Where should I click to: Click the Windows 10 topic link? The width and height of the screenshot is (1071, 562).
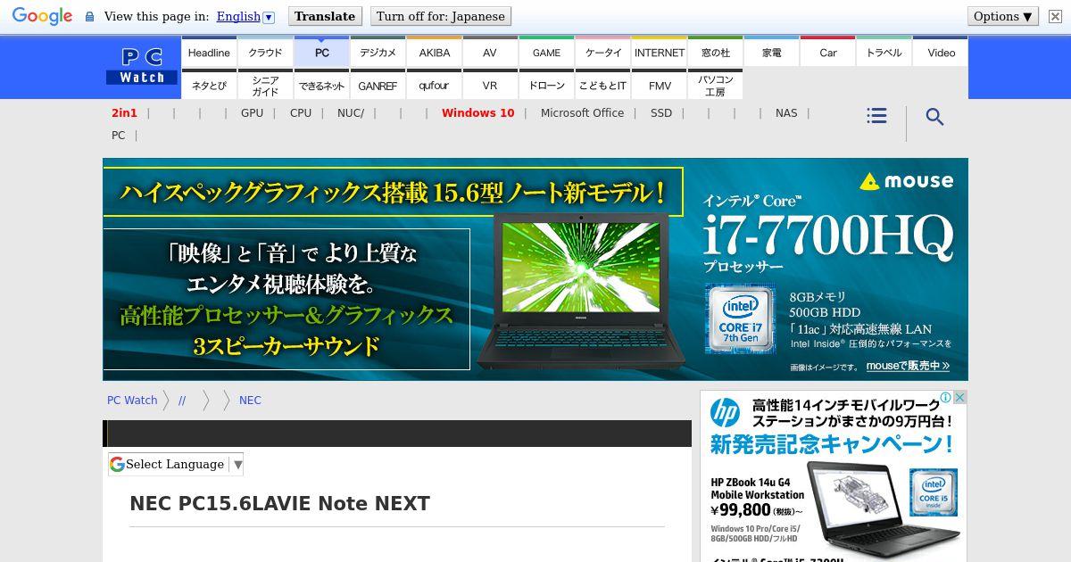click(x=477, y=113)
